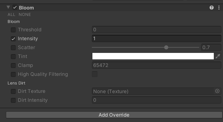Click the Scatter slider handle
This screenshot has width=223, height=122.
click(166, 47)
